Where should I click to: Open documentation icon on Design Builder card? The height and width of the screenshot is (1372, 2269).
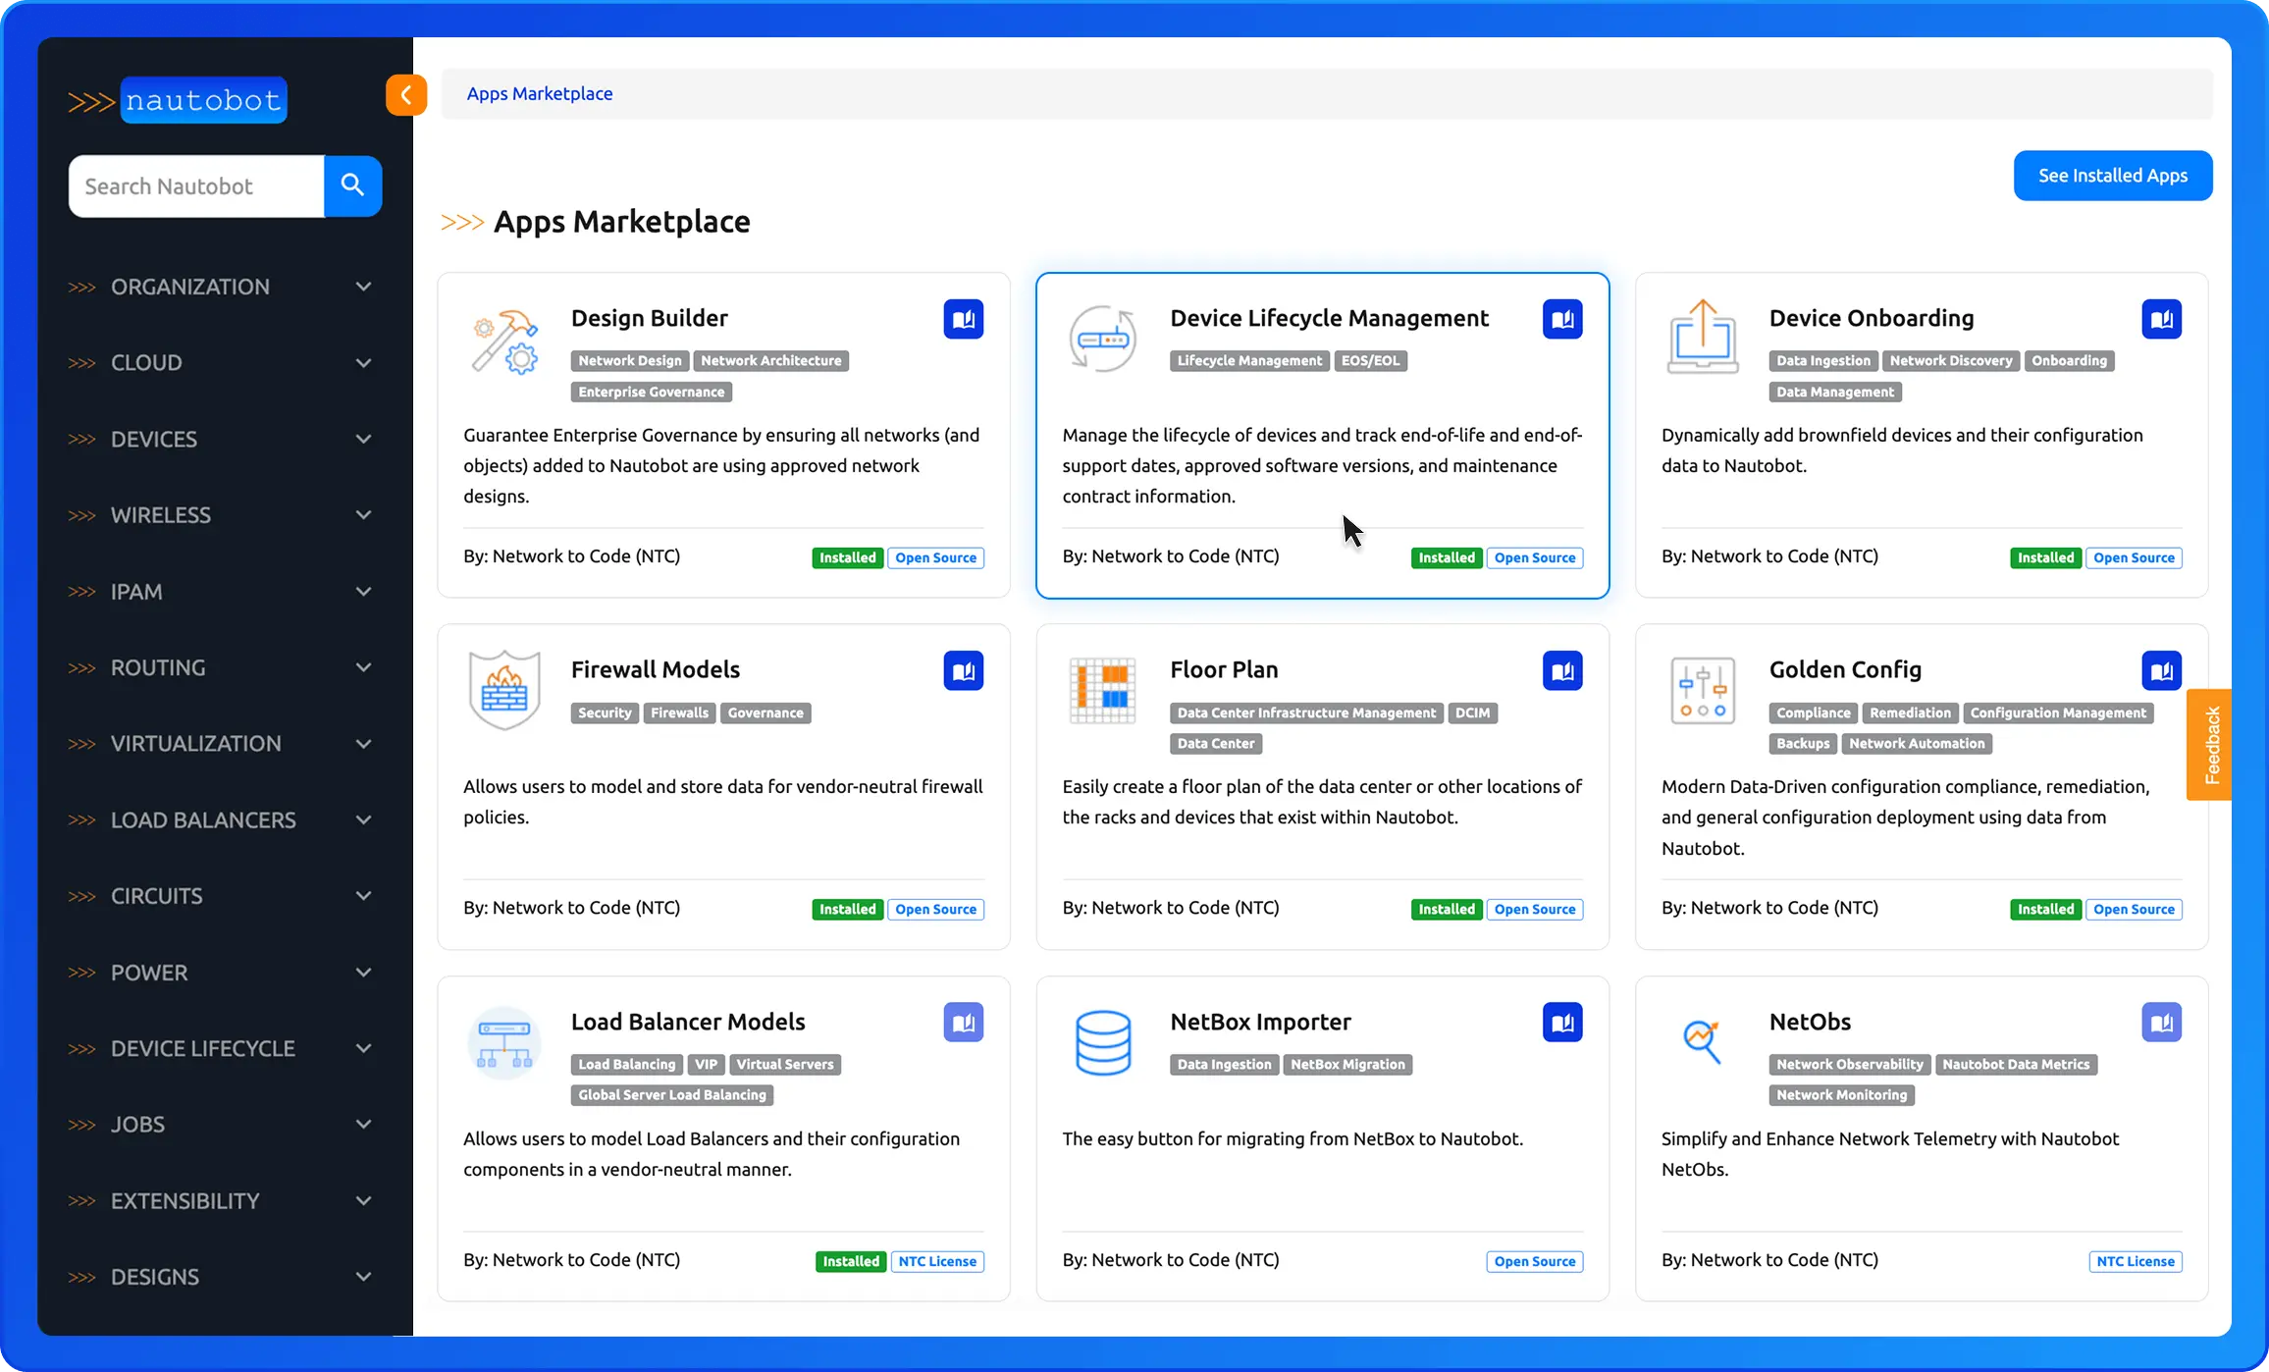pyautogui.click(x=964, y=318)
